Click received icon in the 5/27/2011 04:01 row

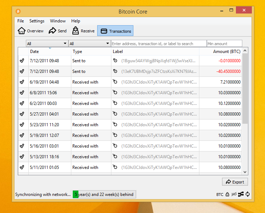tap(115, 114)
